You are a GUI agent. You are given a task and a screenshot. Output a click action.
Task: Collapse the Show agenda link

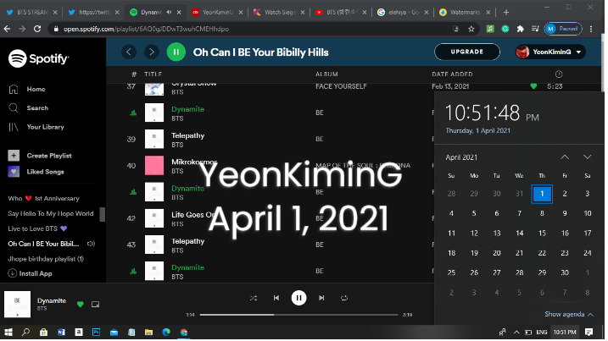[571, 315]
